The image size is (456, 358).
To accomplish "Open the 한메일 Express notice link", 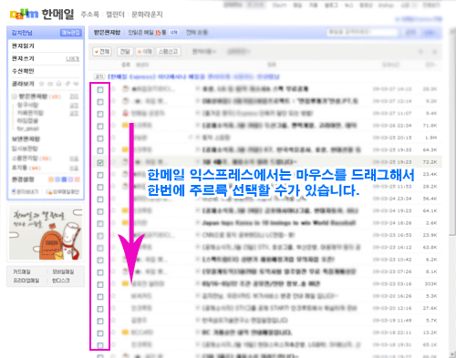I will pos(193,77).
